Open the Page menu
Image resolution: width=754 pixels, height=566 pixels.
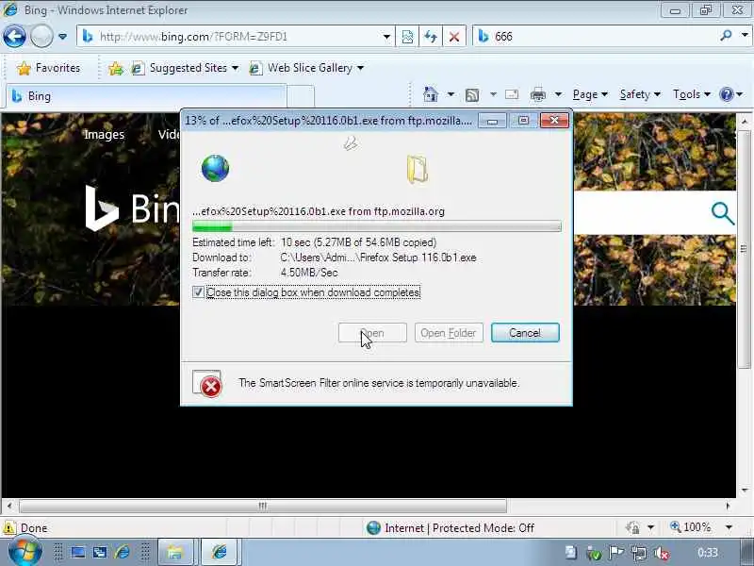tap(590, 94)
